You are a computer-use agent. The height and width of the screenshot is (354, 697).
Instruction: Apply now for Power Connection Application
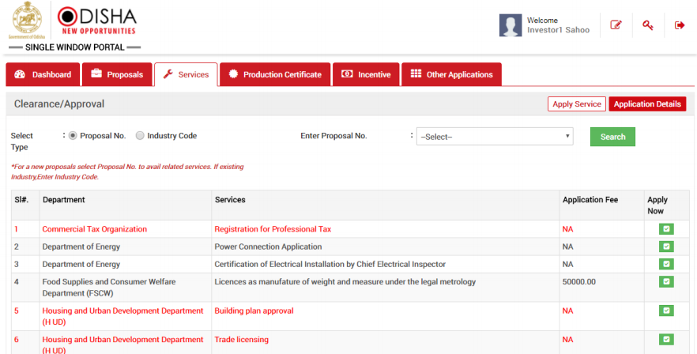(x=666, y=247)
